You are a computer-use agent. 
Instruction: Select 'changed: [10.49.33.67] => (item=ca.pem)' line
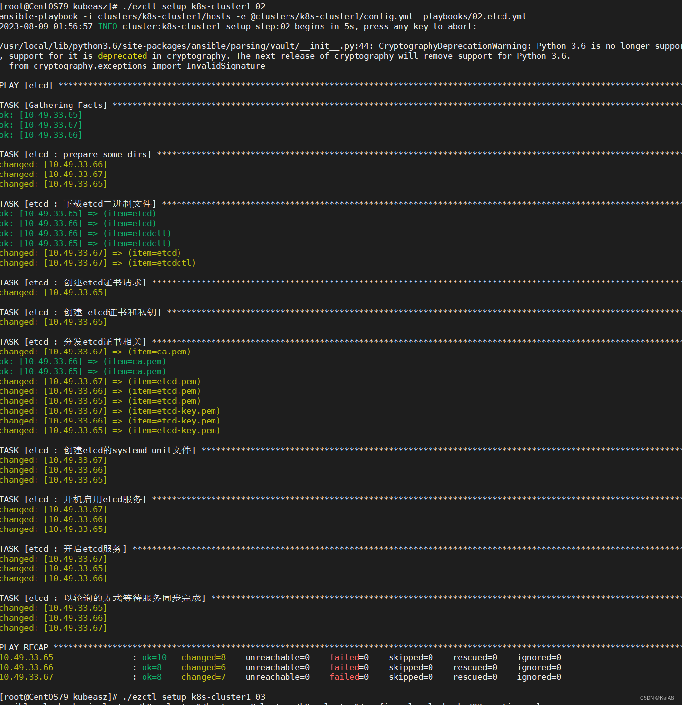tap(95, 352)
